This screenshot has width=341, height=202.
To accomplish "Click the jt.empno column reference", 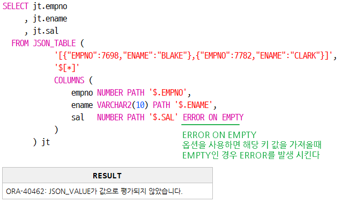I will (50, 6).
